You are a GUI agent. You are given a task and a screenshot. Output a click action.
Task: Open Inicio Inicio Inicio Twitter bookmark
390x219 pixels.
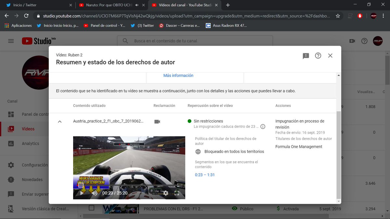(58, 25)
